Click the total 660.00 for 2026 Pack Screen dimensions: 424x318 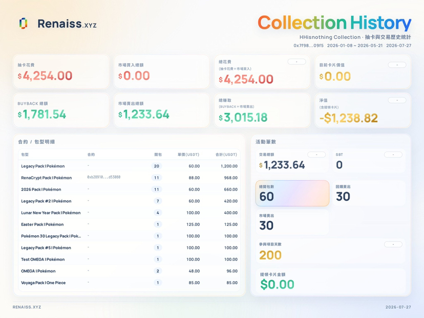(230, 189)
